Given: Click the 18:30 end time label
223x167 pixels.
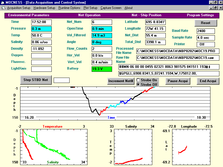Looking at the screenshot, I should click(201, 118).
